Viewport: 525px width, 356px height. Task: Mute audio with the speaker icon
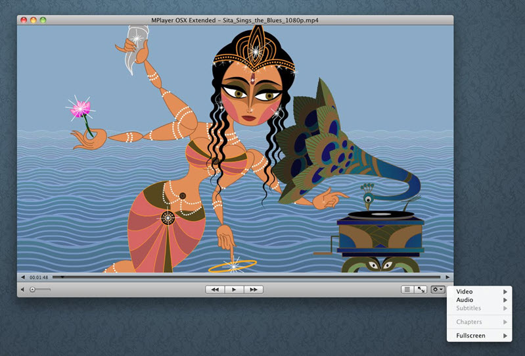coord(23,290)
